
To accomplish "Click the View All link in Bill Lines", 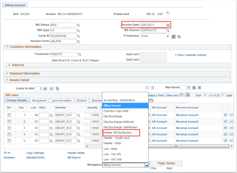I will tap(172, 95).
